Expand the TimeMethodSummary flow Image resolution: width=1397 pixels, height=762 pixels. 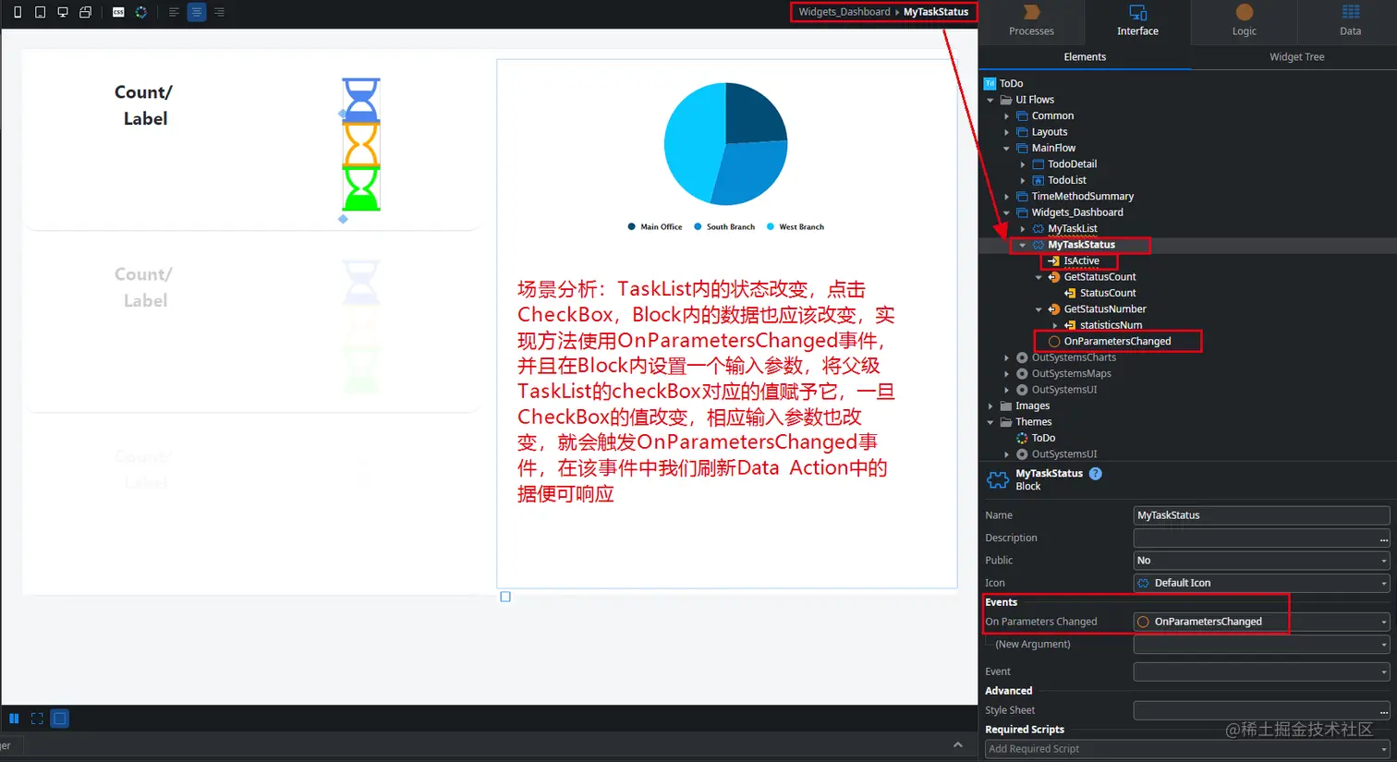tap(1007, 197)
